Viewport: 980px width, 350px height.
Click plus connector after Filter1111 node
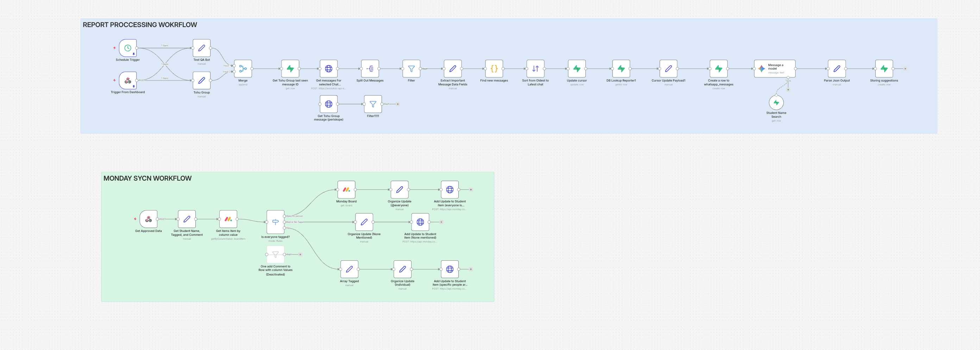point(397,104)
